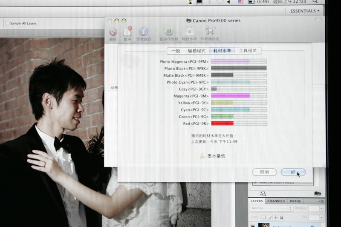Click Photoshop's lock transparent pixels icon

[263, 217]
